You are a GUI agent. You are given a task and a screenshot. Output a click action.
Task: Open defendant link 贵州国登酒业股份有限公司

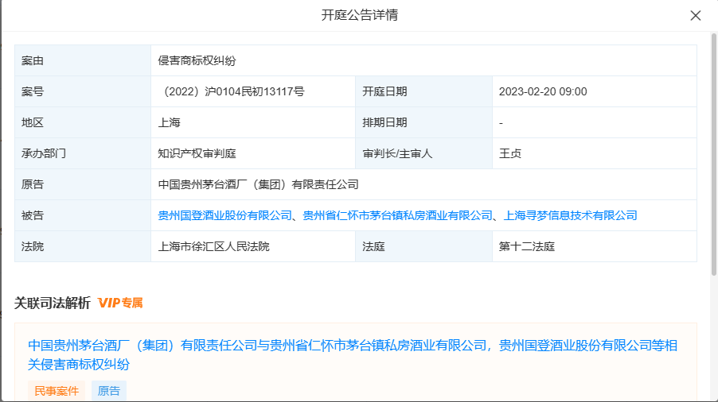224,215
